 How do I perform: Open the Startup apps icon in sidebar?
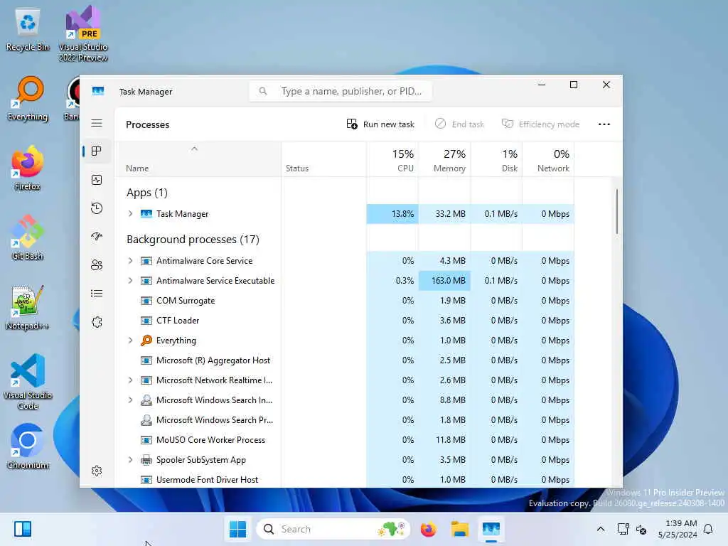[x=97, y=236]
